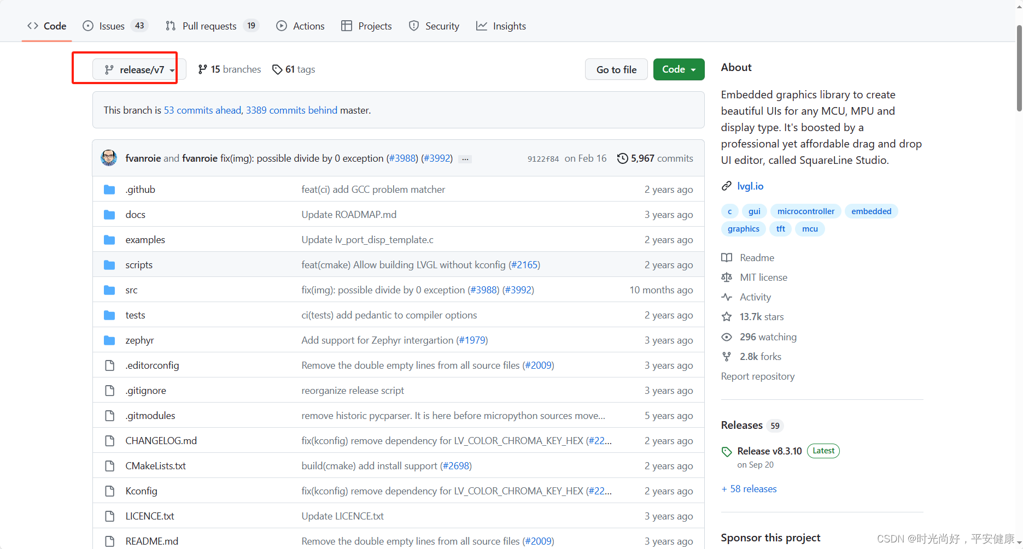
Task: Click the .gitmodules file icon
Action: point(109,416)
